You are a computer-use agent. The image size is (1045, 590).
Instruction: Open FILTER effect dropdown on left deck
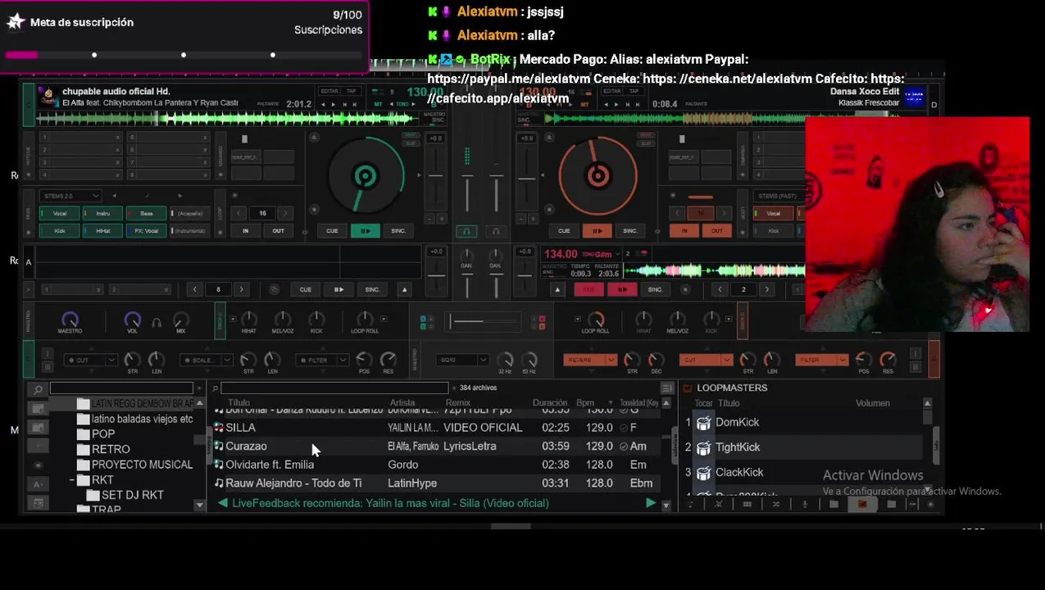click(x=322, y=360)
